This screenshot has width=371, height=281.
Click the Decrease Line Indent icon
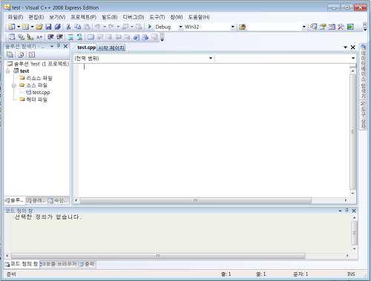50,37
